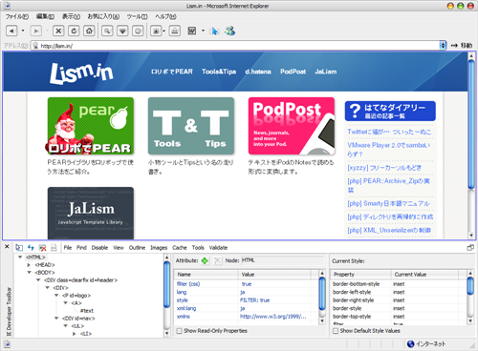Screen dimensions: 478x351
Task: Open the ヘルプ menu
Action: (x=165, y=16)
